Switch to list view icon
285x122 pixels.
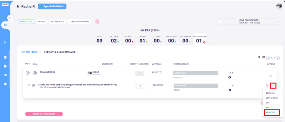[x=259, y=57]
